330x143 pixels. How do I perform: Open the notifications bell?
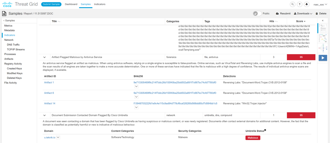[x=307, y=4]
